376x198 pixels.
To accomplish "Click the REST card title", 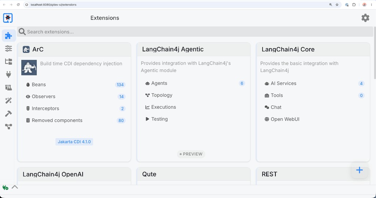I will [269, 174].
